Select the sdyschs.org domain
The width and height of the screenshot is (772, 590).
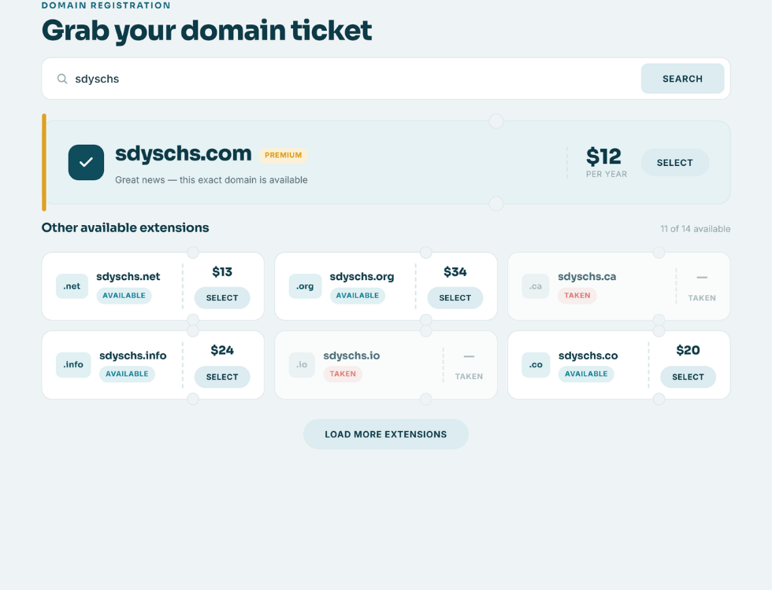[x=455, y=298]
